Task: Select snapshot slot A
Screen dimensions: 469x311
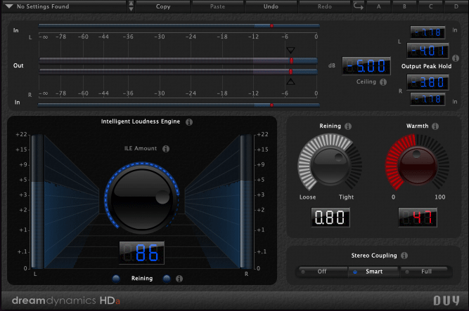Action: tap(379, 6)
